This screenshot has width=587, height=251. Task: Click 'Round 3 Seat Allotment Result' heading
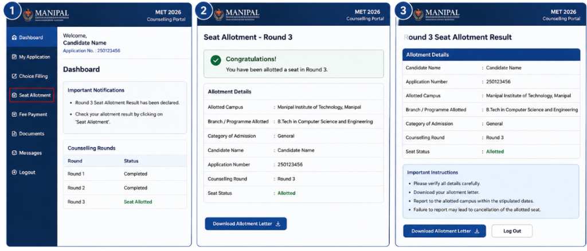(x=458, y=37)
